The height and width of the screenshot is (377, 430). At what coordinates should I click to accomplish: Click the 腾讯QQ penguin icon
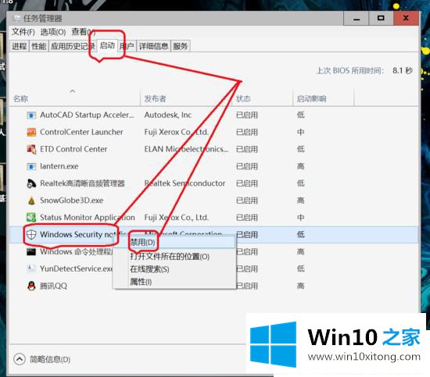pyautogui.click(x=31, y=286)
